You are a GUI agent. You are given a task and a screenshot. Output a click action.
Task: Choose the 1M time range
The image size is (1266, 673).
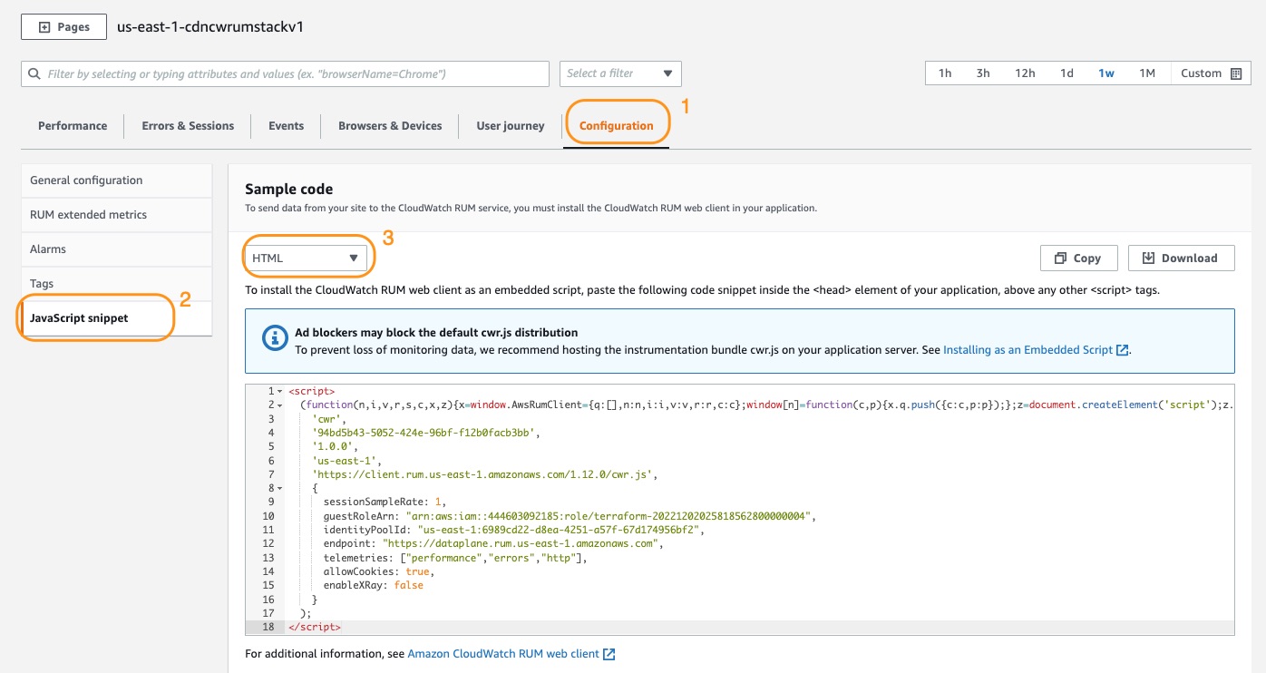(x=1147, y=73)
